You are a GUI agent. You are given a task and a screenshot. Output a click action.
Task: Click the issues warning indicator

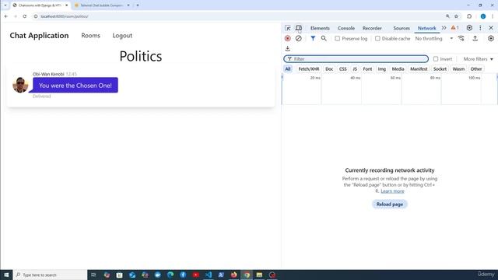[x=454, y=28]
